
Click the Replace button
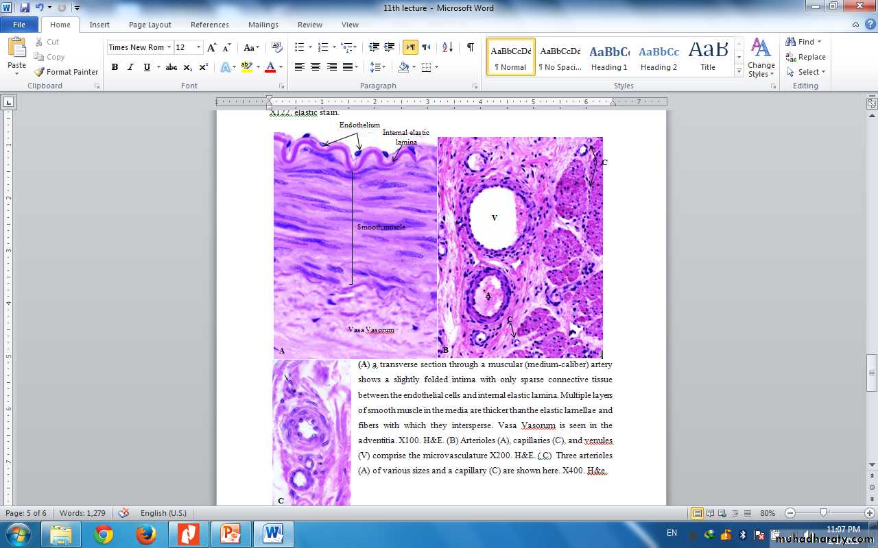[x=806, y=57]
